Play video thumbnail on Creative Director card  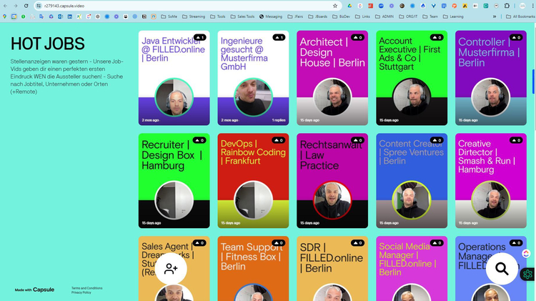[490, 200]
